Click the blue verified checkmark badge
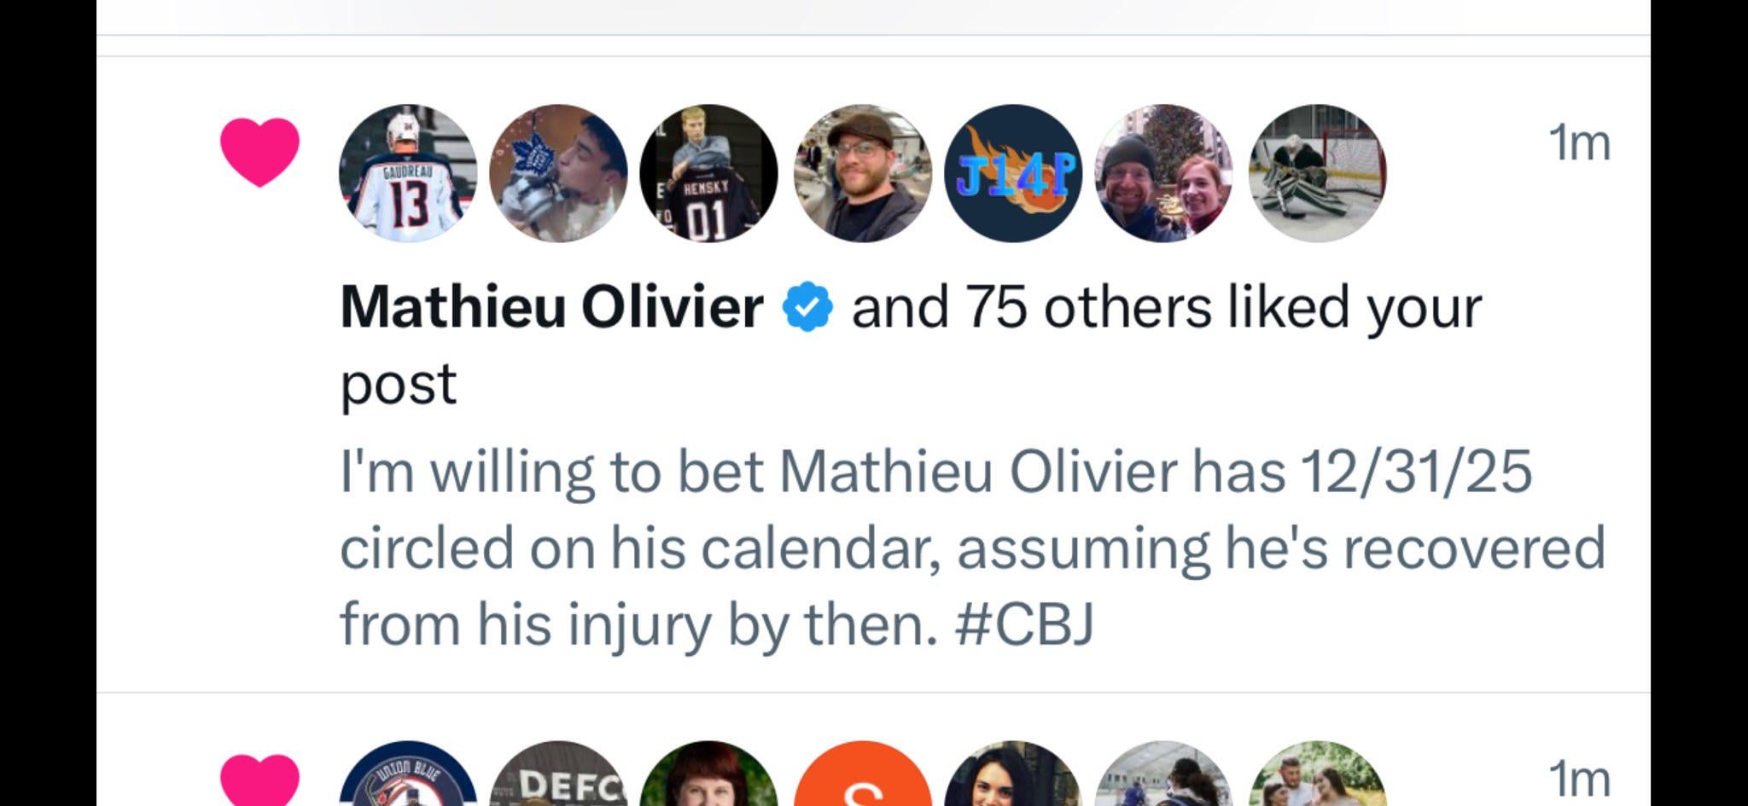The image size is (1748, 806). (x=807, y=308)
